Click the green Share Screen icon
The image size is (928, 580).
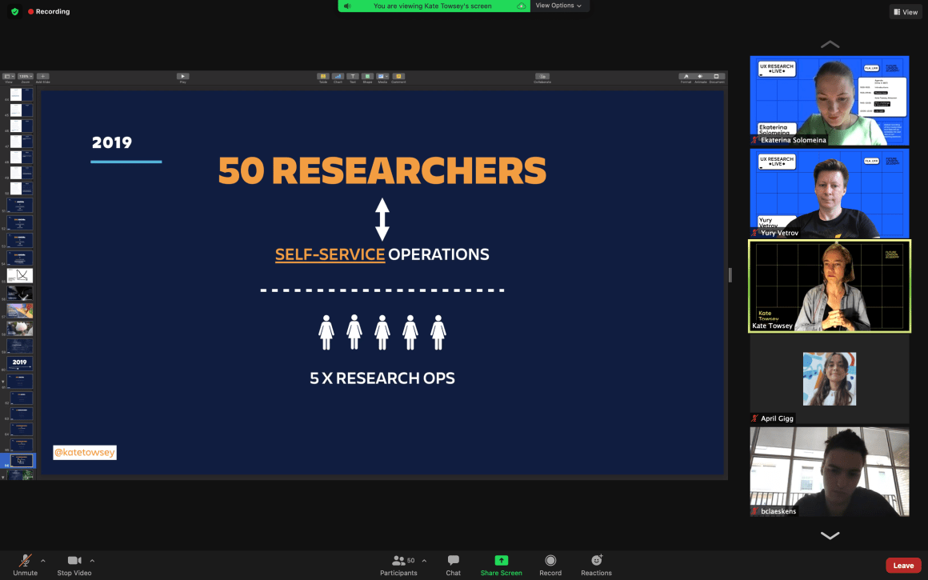click(x=502, y=560)
